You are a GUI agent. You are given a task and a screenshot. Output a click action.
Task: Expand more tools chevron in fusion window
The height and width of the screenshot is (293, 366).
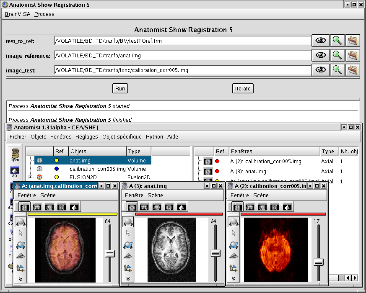pyautogui.click(x=21, y=279)
